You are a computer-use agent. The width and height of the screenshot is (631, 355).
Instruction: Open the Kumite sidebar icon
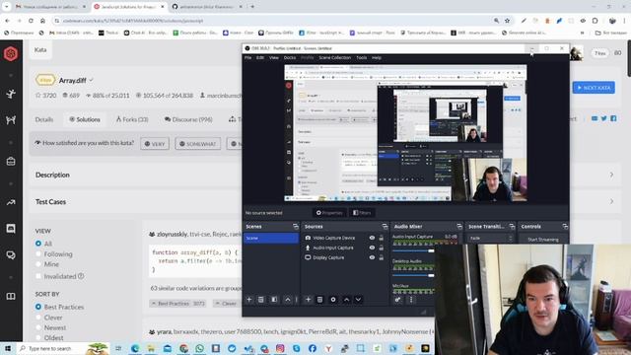coord(11,119)
